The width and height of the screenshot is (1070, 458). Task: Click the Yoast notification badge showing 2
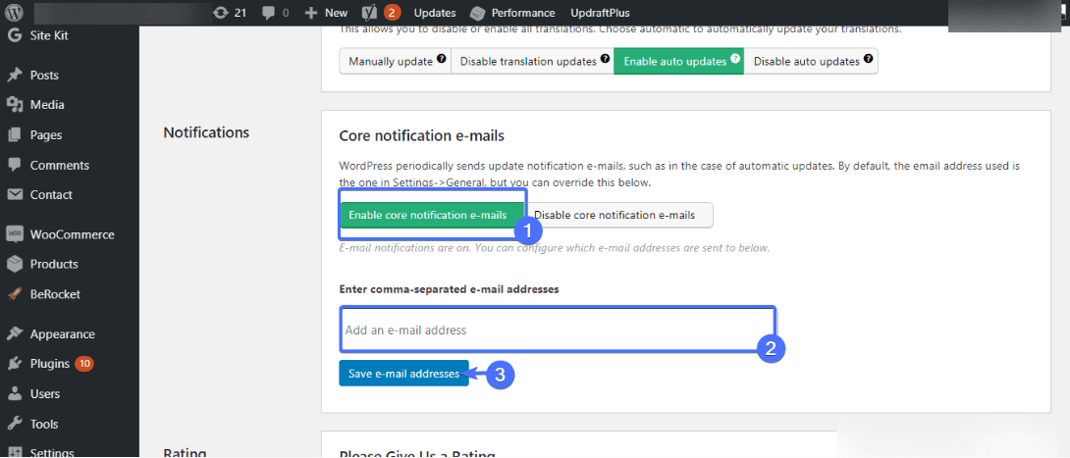coord(392,13)
